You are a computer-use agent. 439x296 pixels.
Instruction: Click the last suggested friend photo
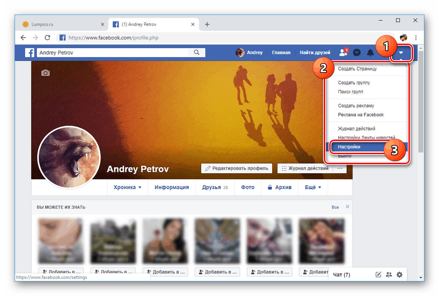(322, 241)
